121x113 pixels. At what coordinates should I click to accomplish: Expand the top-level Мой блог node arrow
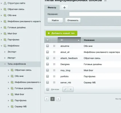point(1,34)
